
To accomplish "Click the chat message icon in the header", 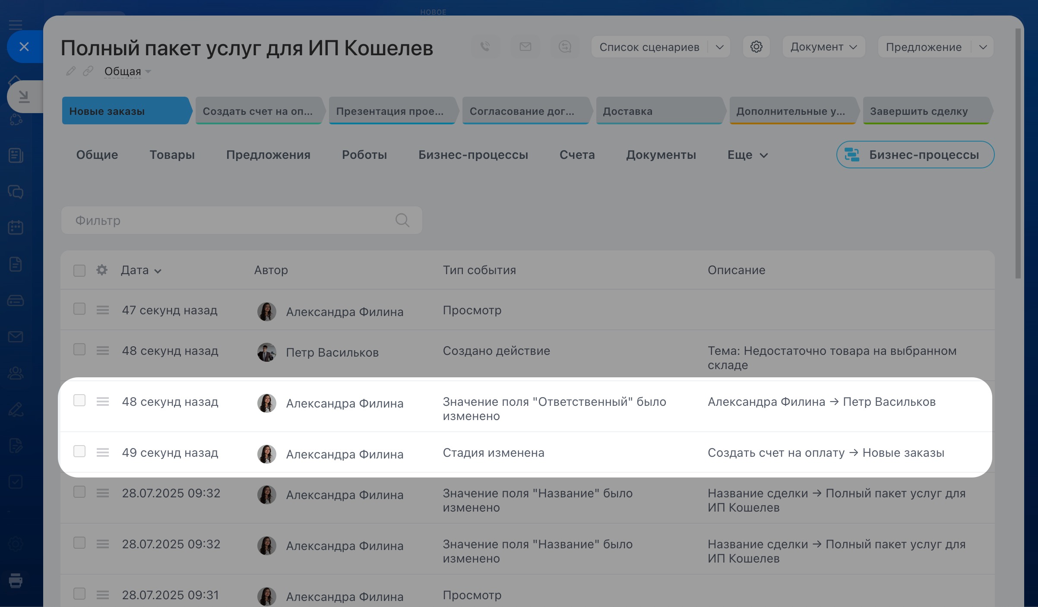I will [x=565, y=47].
